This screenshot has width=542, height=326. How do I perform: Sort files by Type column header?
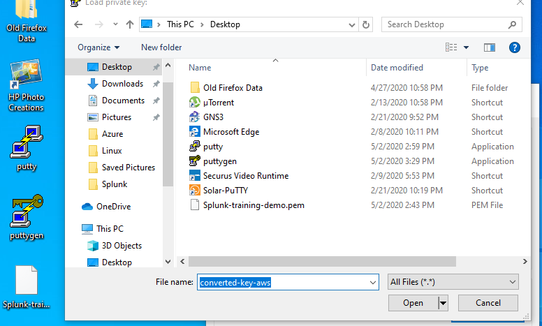pos(480,68)
